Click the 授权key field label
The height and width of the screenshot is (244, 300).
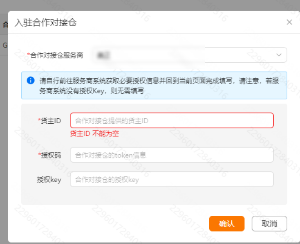pyautogui.click(x=49, y=179)
